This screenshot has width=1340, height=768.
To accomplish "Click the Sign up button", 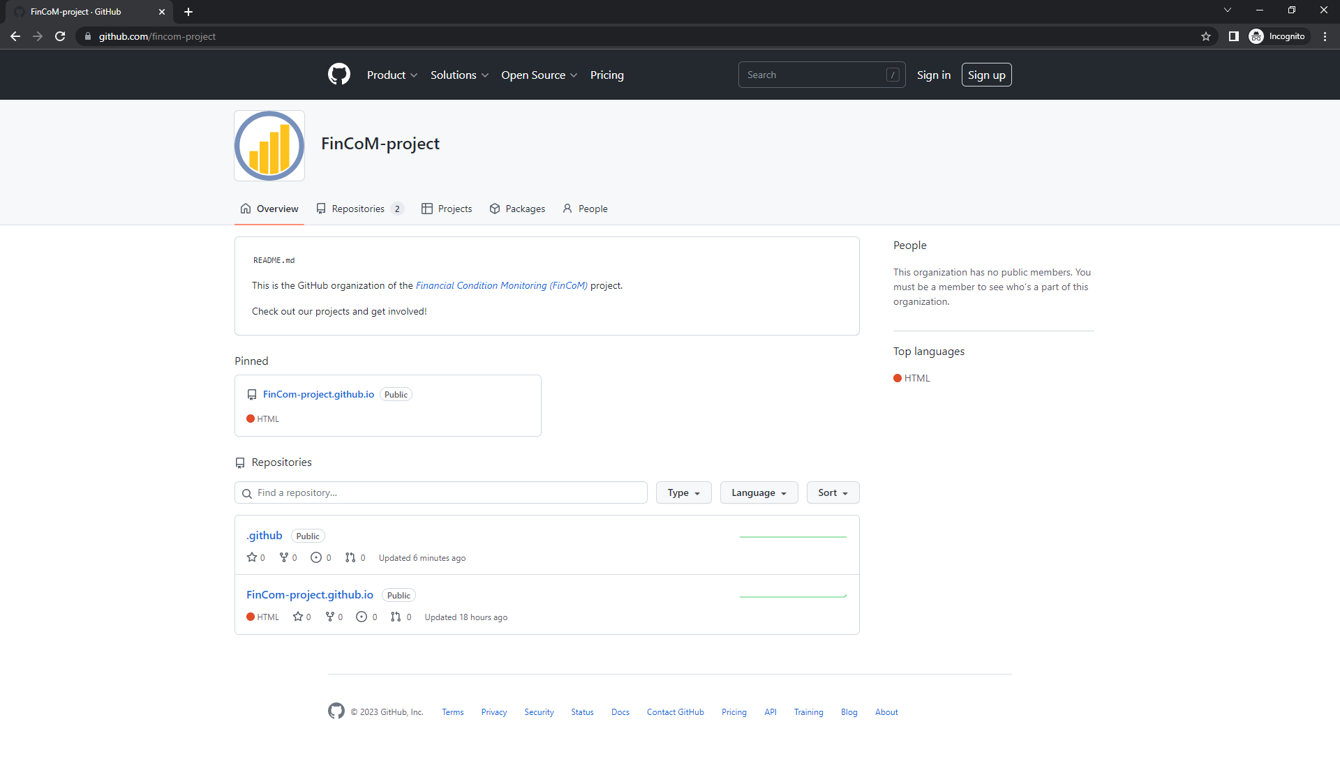I will click(x=987, y=75).
